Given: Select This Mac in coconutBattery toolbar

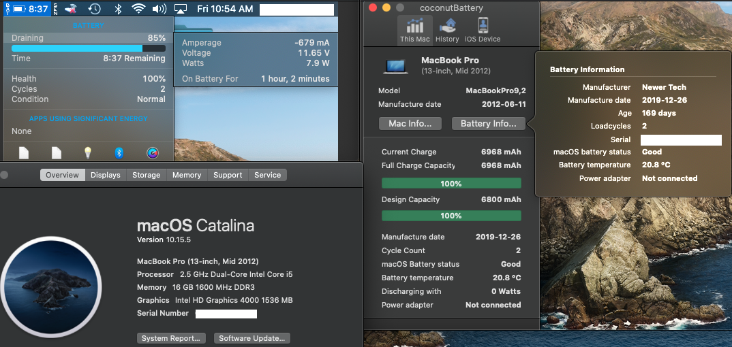Looking at the screenshot, I should coord(414,30).
